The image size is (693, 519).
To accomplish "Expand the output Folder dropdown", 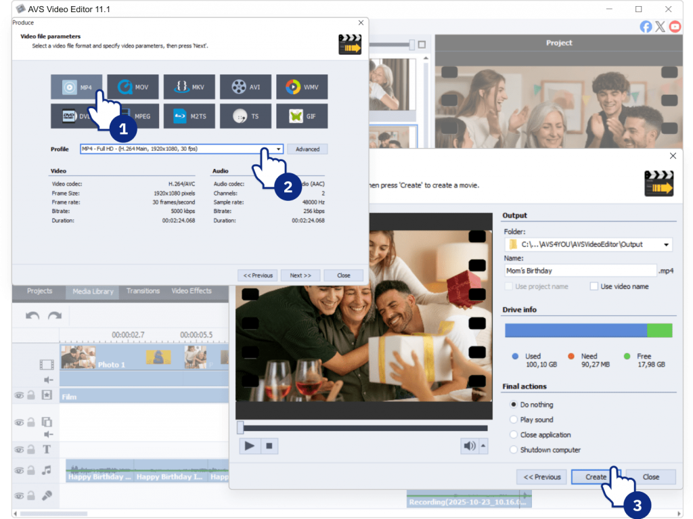I will [x=667, y=244].
